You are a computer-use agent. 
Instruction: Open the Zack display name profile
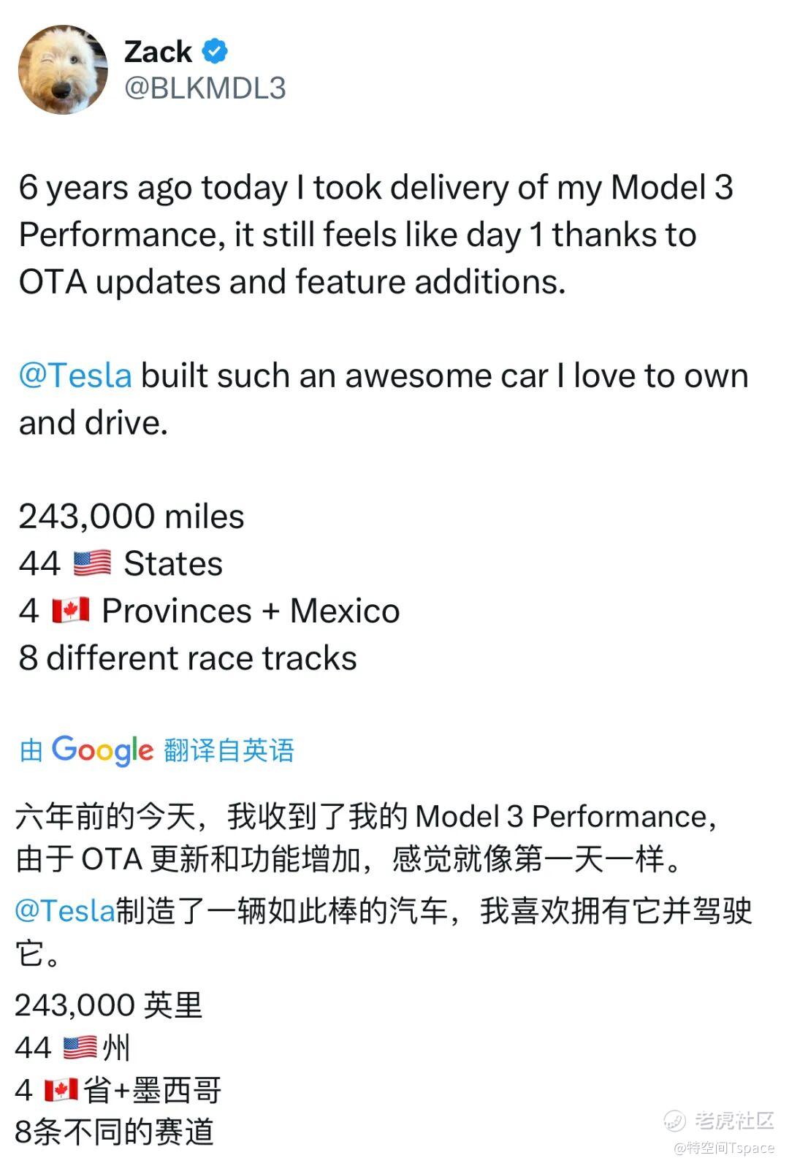point(158,52)
